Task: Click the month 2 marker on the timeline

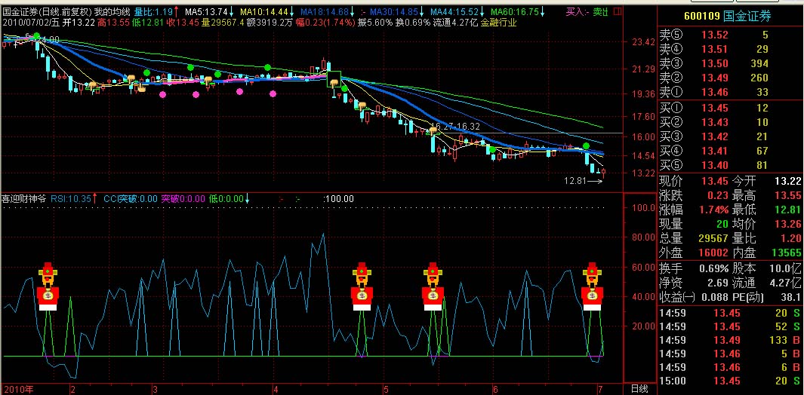Action: (x=72, y=389)
